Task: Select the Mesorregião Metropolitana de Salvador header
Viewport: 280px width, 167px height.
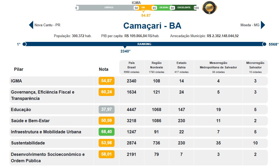Action: tap(218, 67)
